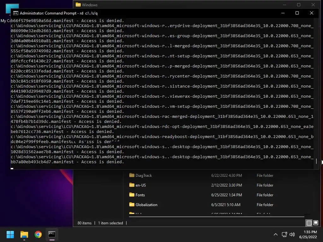Click the Fonts folder name
323x242 pixels.
pyautogui.click(x=140, y=195)
